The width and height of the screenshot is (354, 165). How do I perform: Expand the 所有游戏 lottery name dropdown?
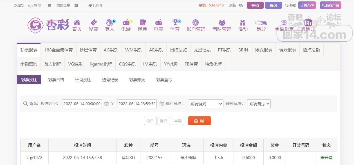(205, 104)
